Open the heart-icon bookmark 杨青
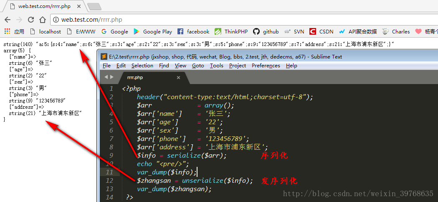 tap(426, 32)
